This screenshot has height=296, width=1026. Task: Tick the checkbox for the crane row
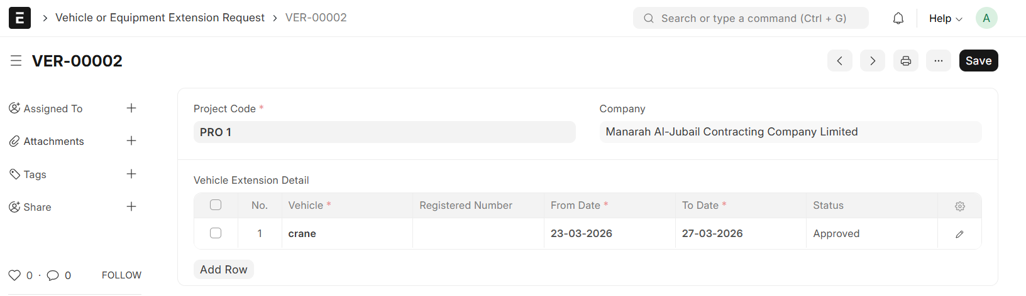(x=216, y=233)
